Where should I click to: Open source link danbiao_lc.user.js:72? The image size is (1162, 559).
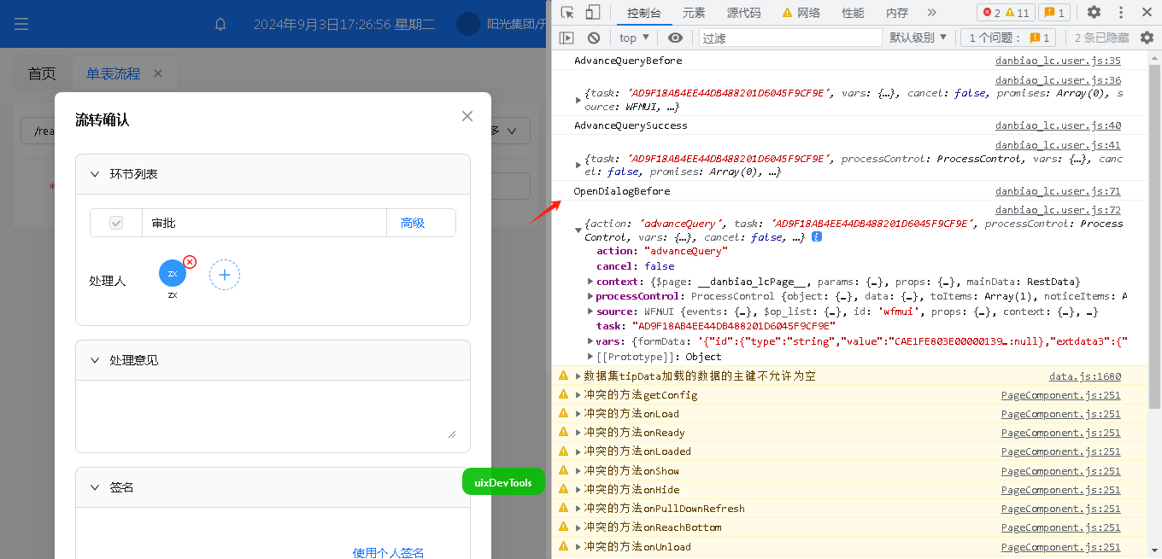[1058, 210]
